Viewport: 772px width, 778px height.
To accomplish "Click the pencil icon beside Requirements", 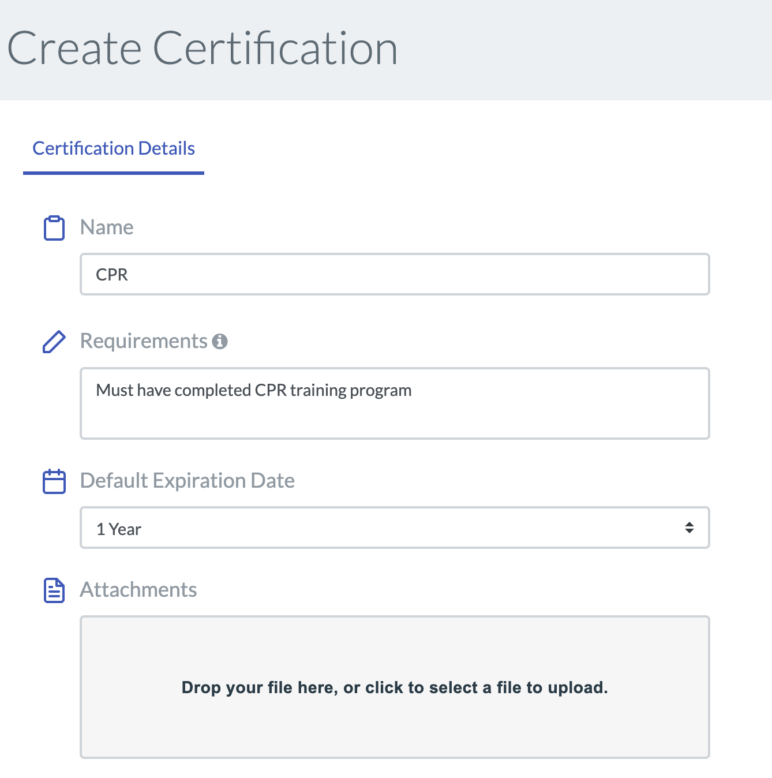I will (54, 342).
